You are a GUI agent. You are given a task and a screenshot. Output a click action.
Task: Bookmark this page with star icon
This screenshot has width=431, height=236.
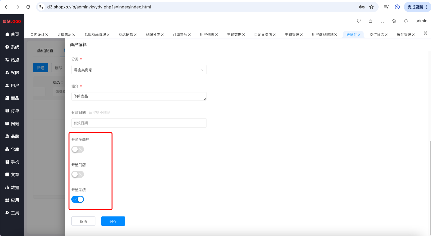(x=371, y=7)
